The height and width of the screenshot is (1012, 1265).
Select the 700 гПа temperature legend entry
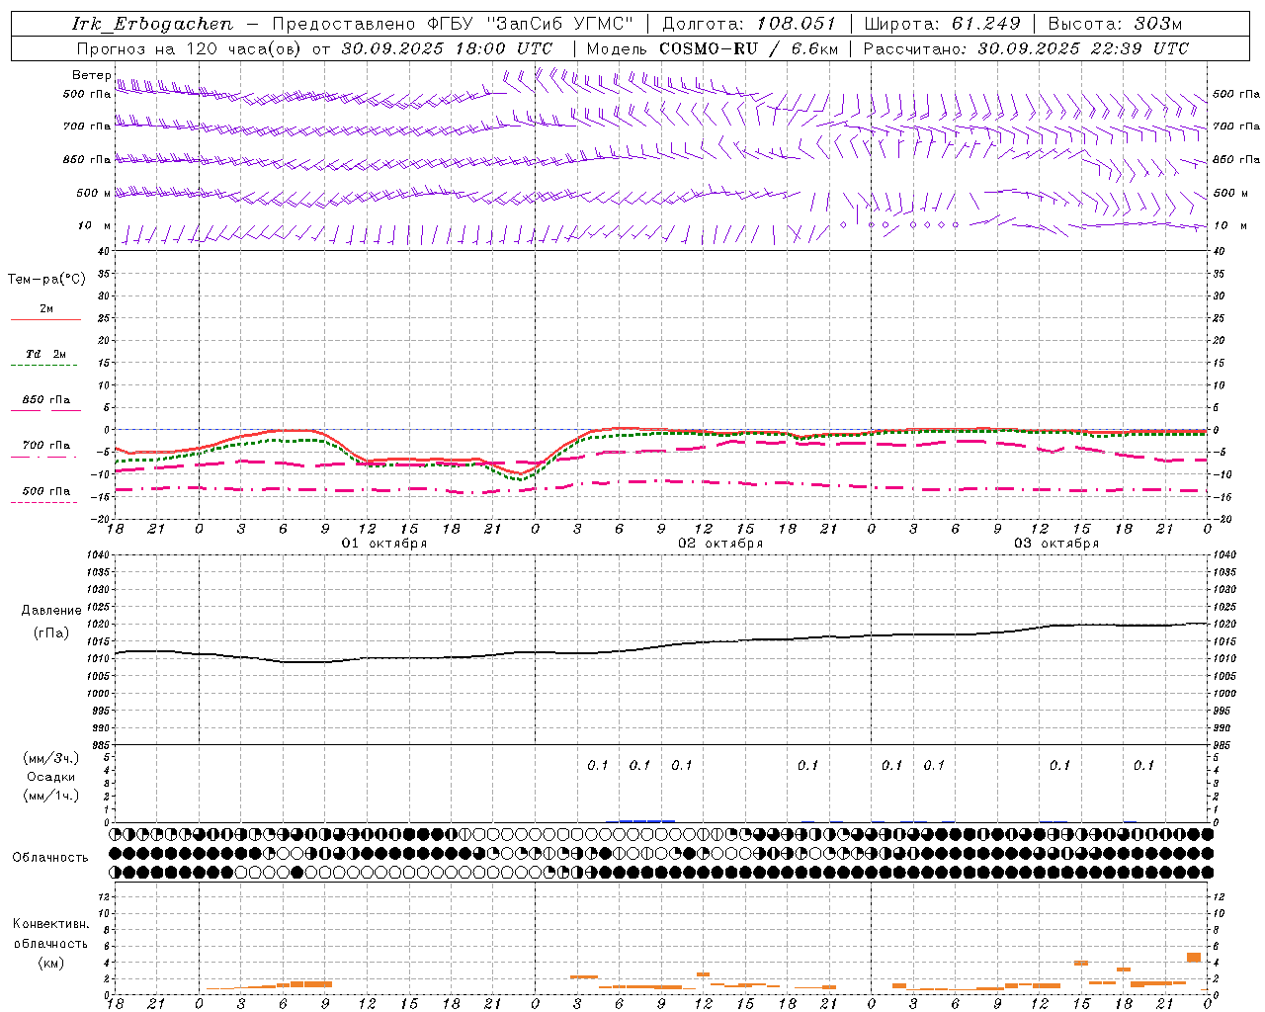tap(46, 446)
